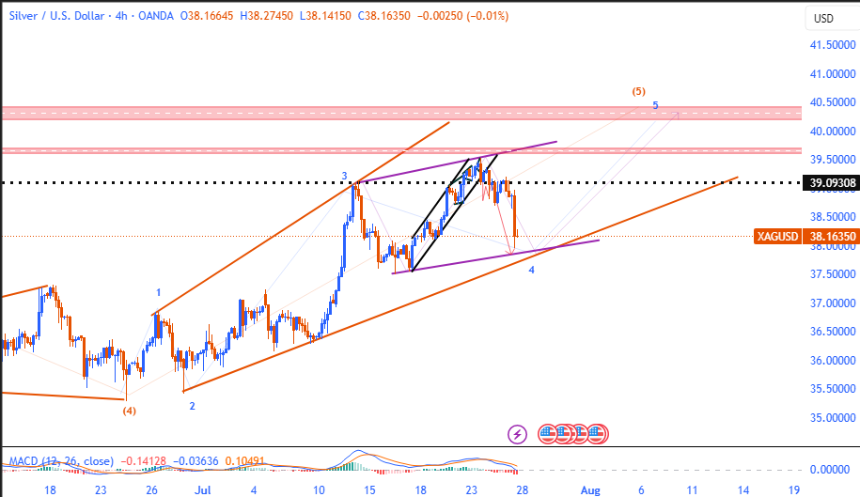860x497 pixels.
Task: Click the Aug label on the time axis
Action: pos(589,489)
